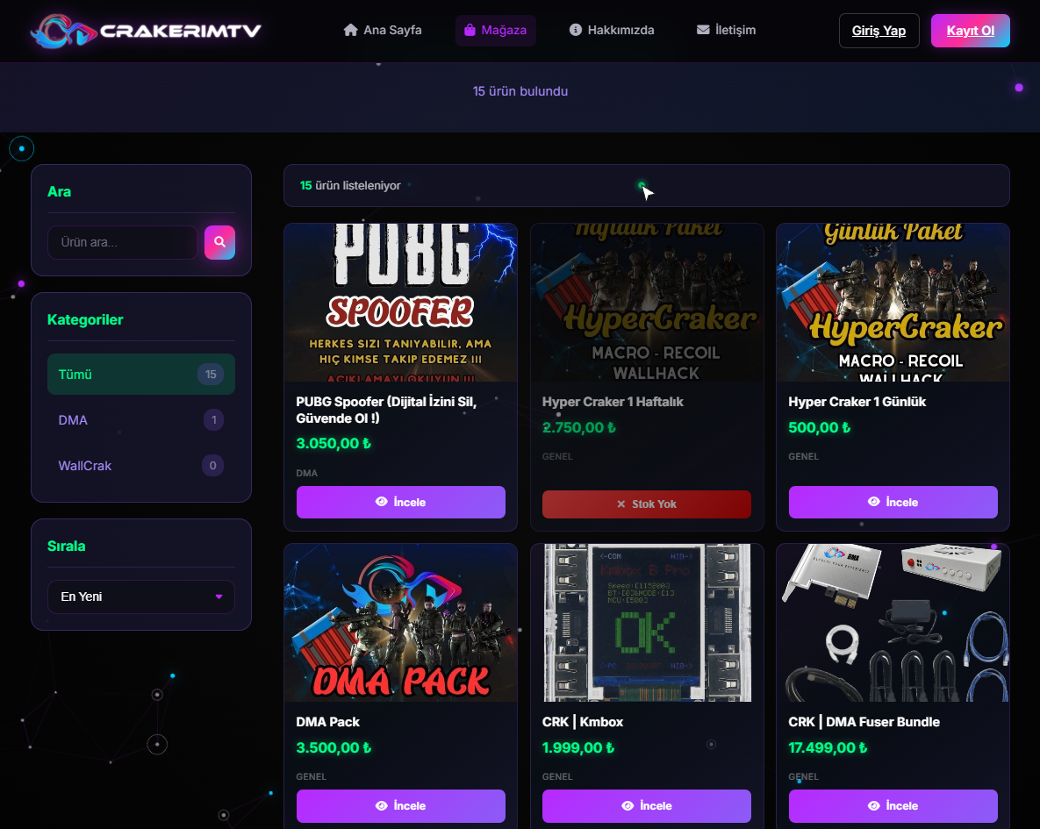Click the Kategoriler heading

coord(85,319)
